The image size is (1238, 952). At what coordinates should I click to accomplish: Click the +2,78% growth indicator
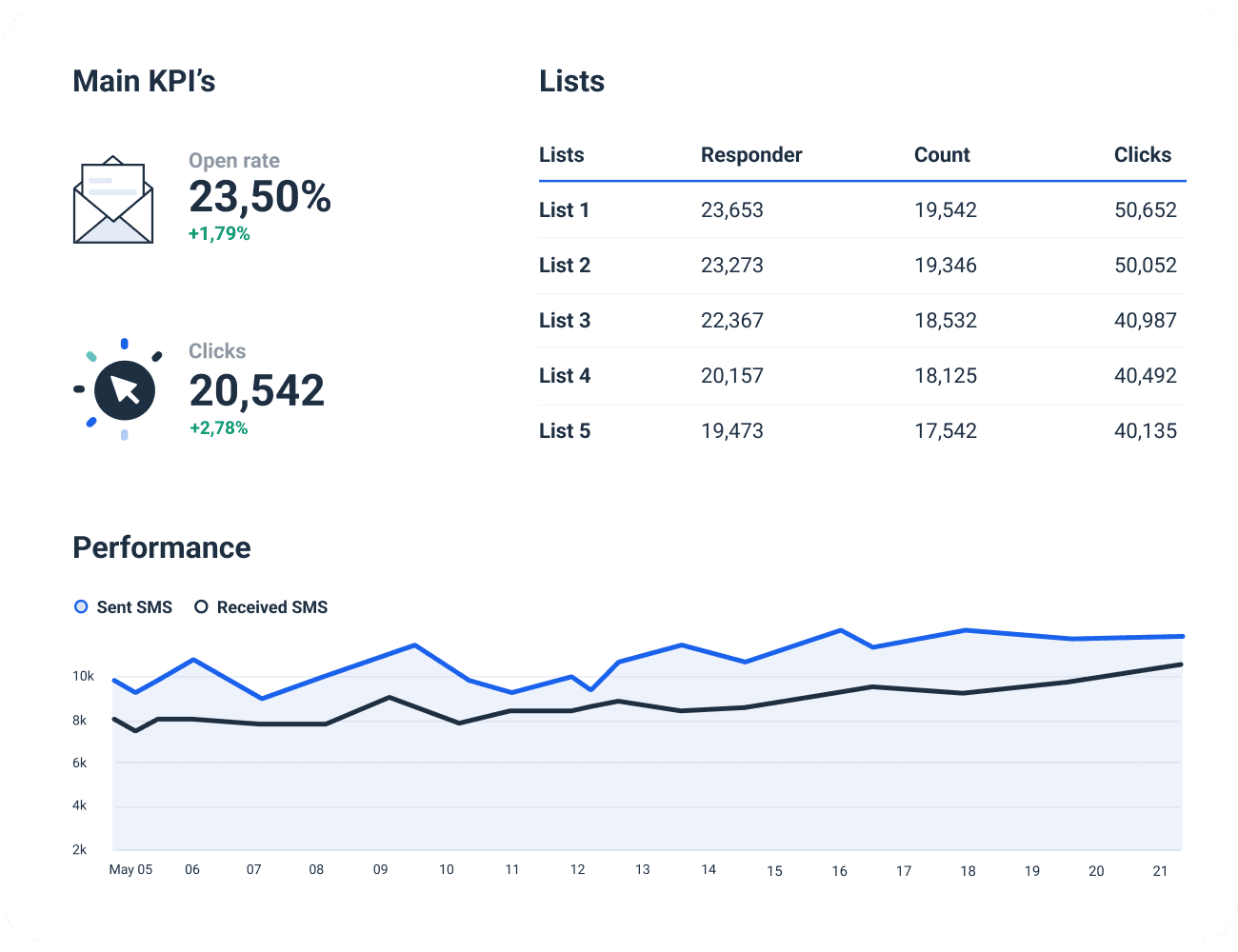click(220, 427)
